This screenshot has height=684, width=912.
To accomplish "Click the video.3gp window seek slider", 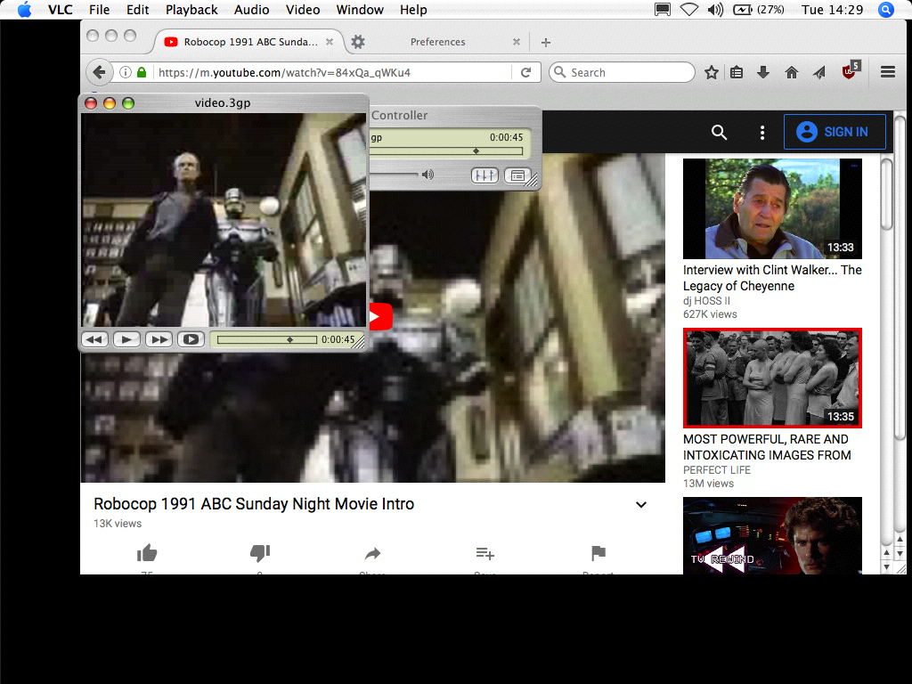I will (x=266, y=339).
